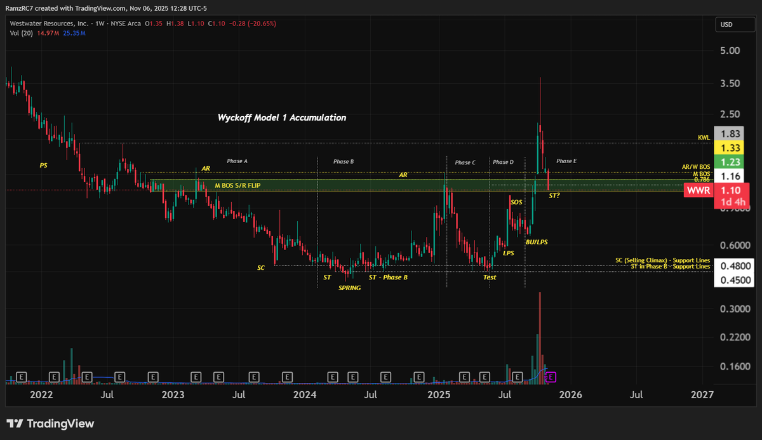Screen dimensions: 762x440
Task: Click the purple upcoming earnings E marker
Action: pyautogui.click(x=551, y=377)
